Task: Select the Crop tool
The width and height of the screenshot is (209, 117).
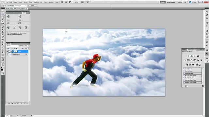Action: coord(3,21)
